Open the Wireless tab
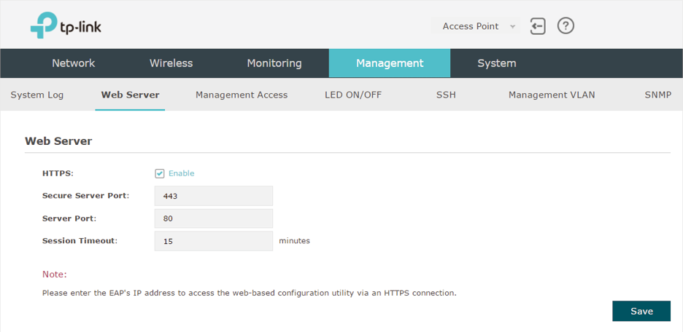 171,63
